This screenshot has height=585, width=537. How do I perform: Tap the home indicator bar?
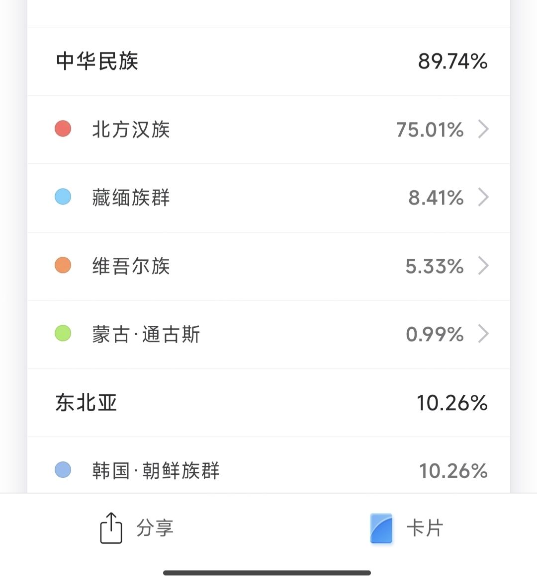pos(267,573)
